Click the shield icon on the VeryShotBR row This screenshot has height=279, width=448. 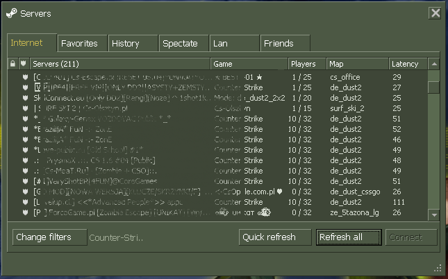pyautogui.click(x=26, y=181)
